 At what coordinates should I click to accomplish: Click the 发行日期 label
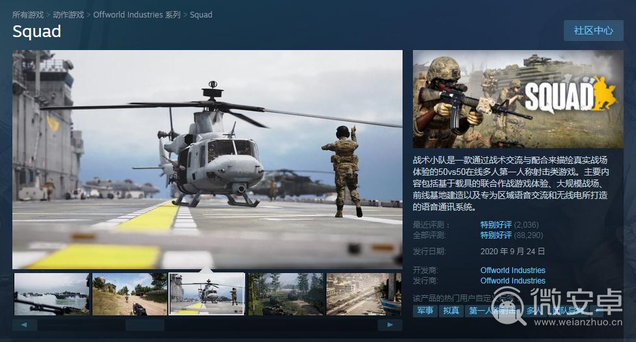coord(429,252)
